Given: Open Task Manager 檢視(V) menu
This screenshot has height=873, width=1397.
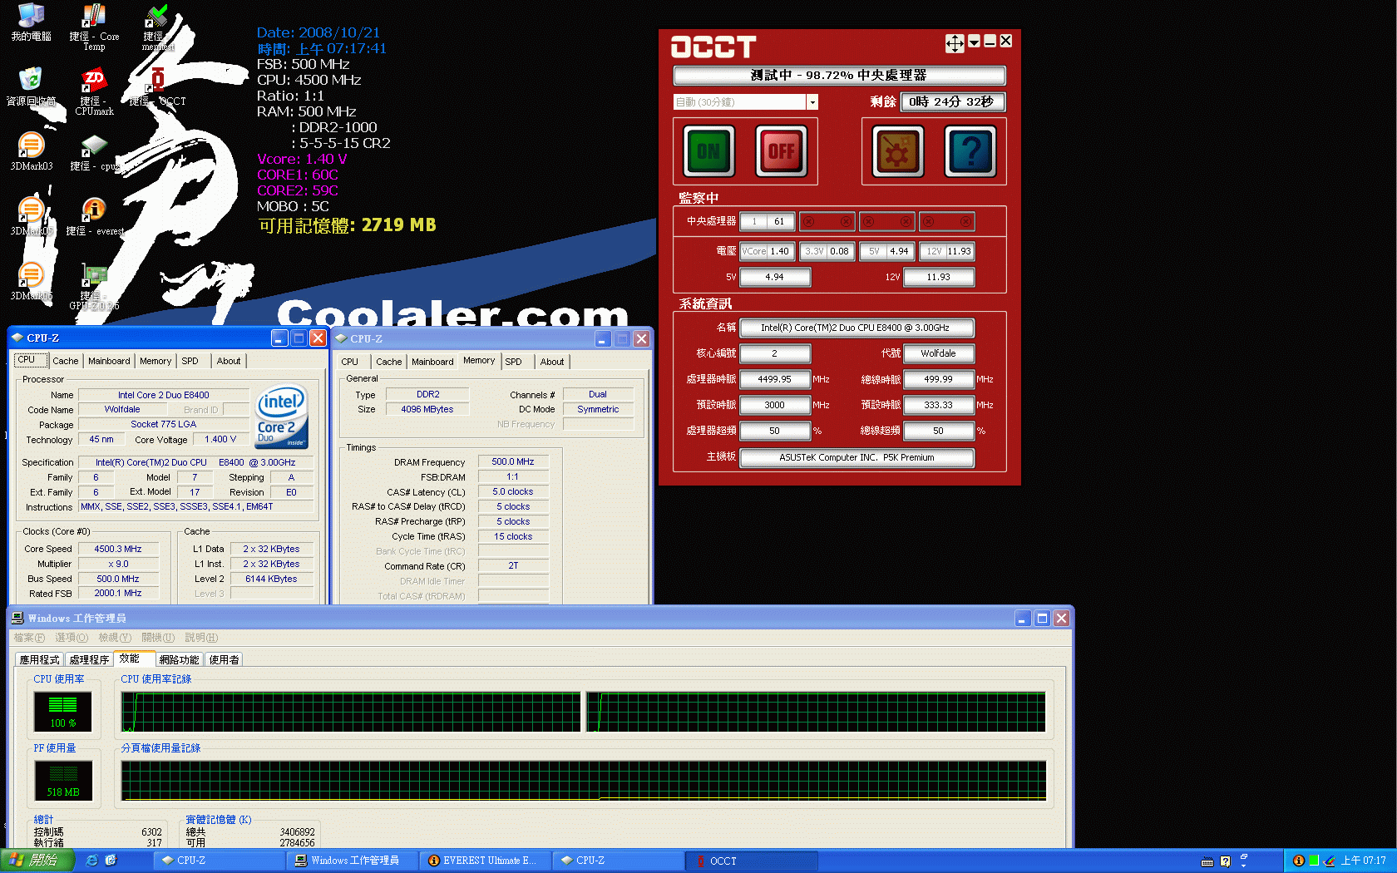Looking at the screenshot, I should [115, 638].
